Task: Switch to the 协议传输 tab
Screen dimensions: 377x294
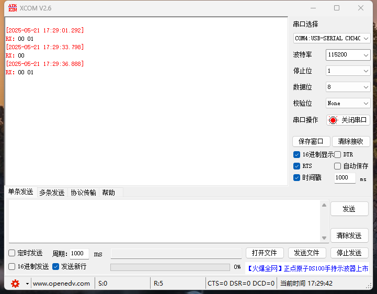Action: pyautogui.click(x=84, y=193)
